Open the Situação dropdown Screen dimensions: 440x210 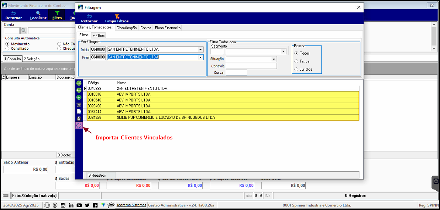click(x=274, y=59)
